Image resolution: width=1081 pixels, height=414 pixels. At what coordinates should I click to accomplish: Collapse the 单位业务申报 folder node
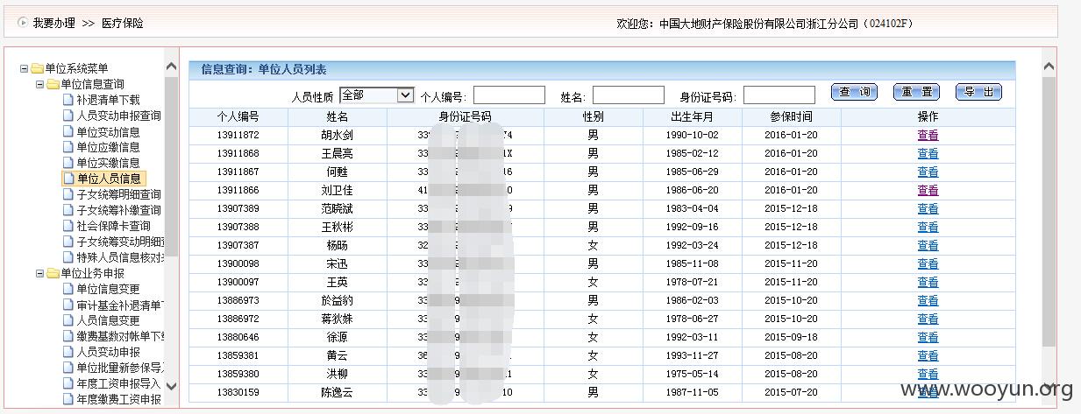tap(39, 273)
